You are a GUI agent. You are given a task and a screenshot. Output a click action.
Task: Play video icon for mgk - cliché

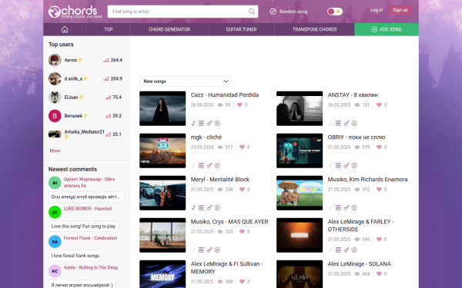click(x=217, y=166)
